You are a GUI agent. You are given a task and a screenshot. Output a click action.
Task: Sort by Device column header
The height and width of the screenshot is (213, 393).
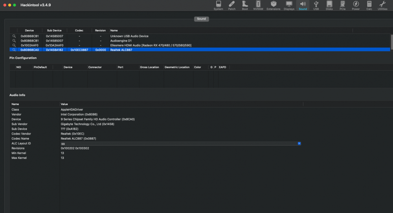click(29, 30)
